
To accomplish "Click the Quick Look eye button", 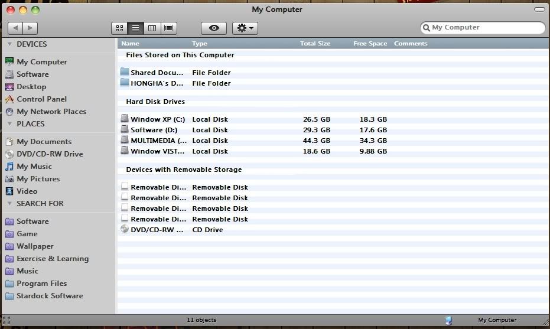I will [x=214, y=28].
